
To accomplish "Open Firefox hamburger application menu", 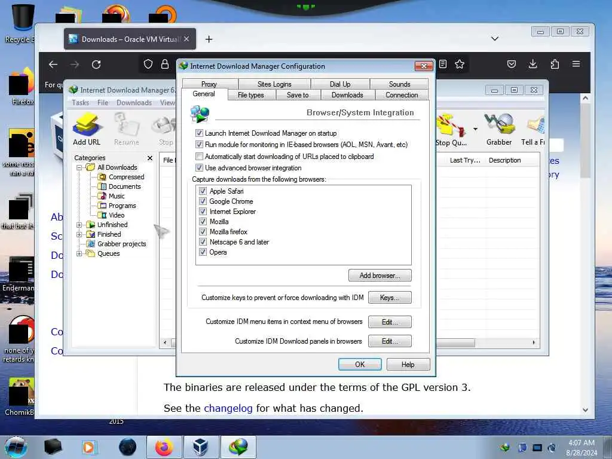I will pyautogui.click(x=576, y=64).
